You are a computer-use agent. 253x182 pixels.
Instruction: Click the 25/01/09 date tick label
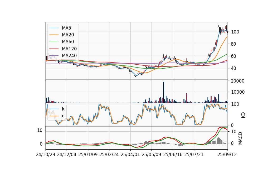tap(88, 155)
